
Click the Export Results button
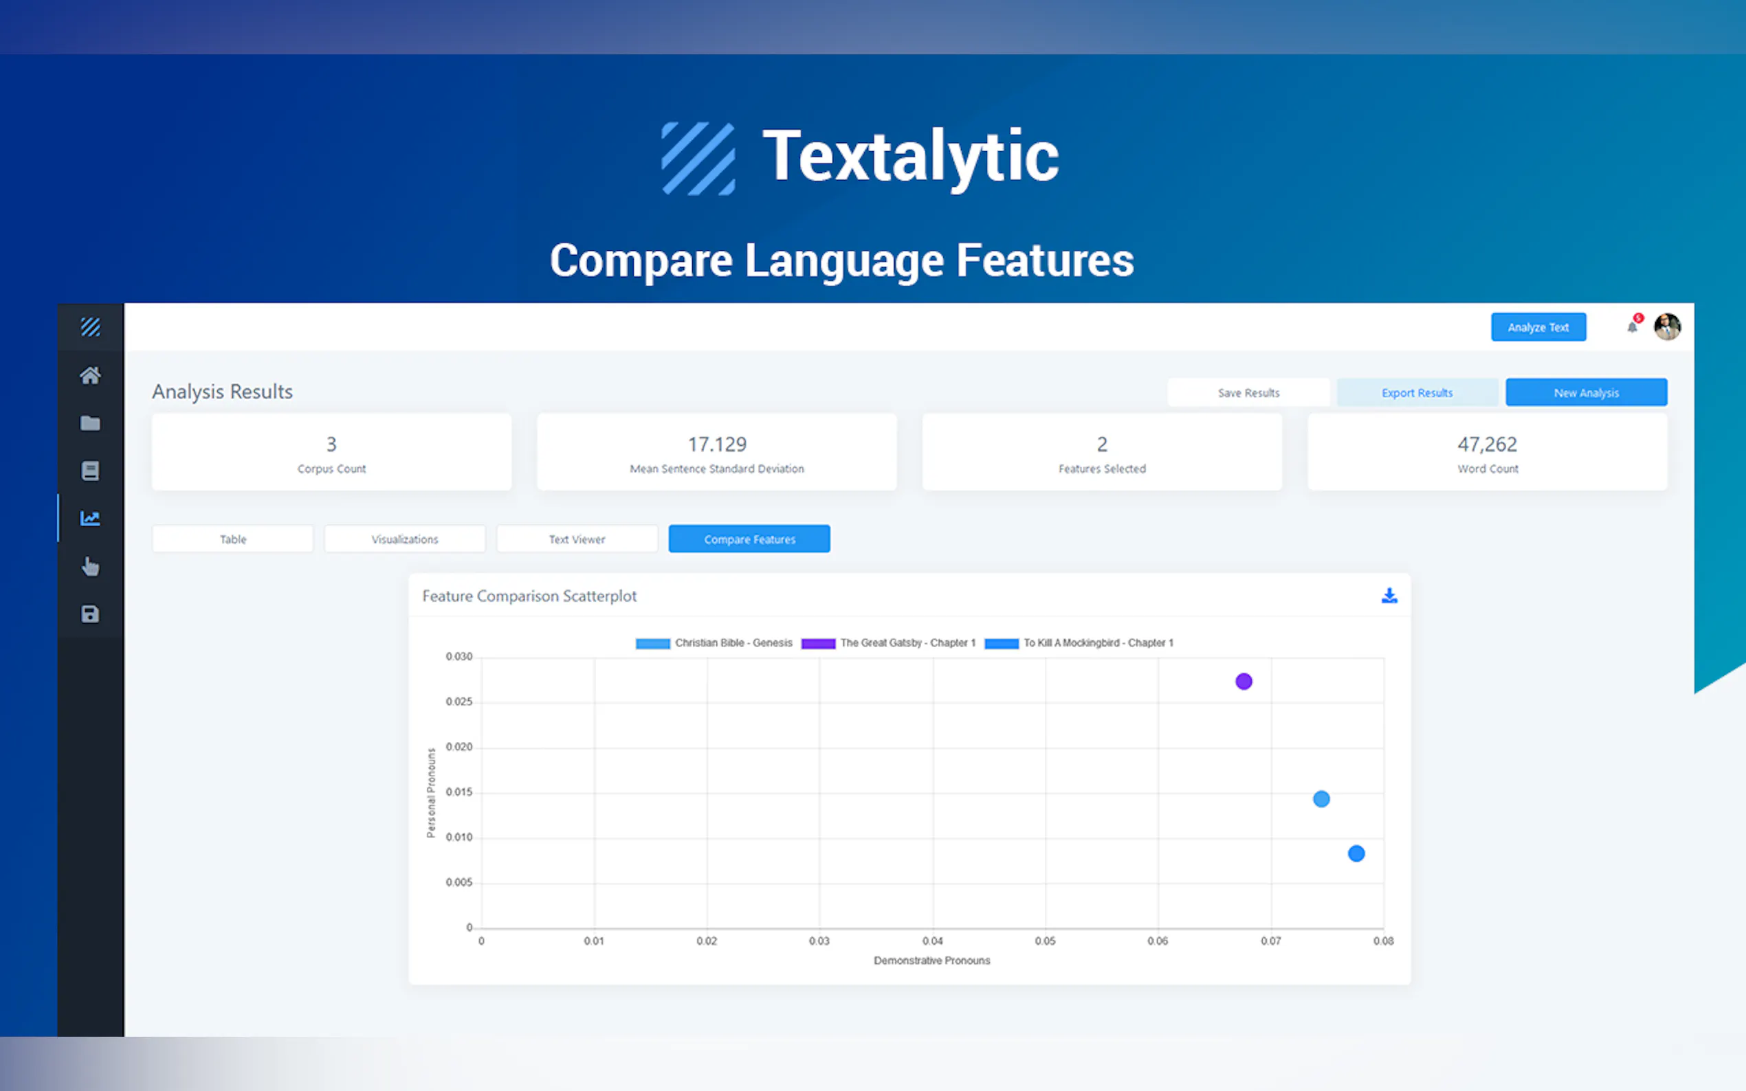[x=1417, y=392]
